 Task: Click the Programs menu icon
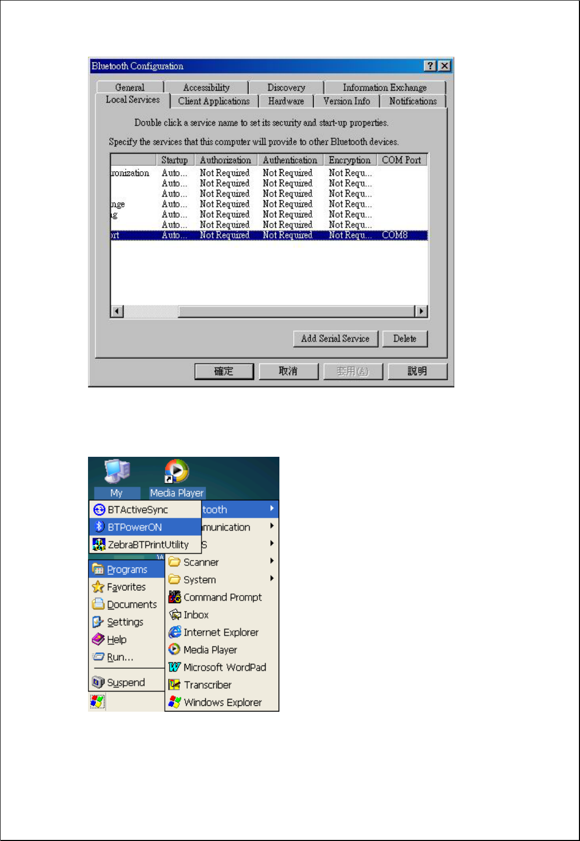click(98, 569)
